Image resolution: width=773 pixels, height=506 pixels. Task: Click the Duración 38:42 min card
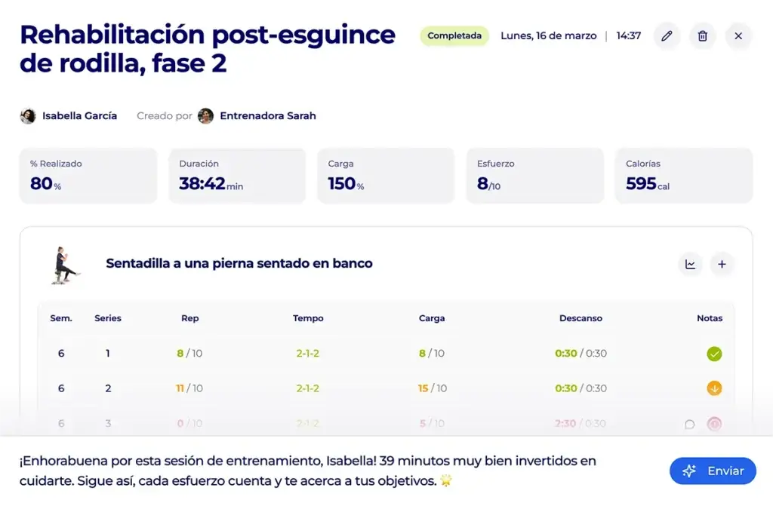237,176
